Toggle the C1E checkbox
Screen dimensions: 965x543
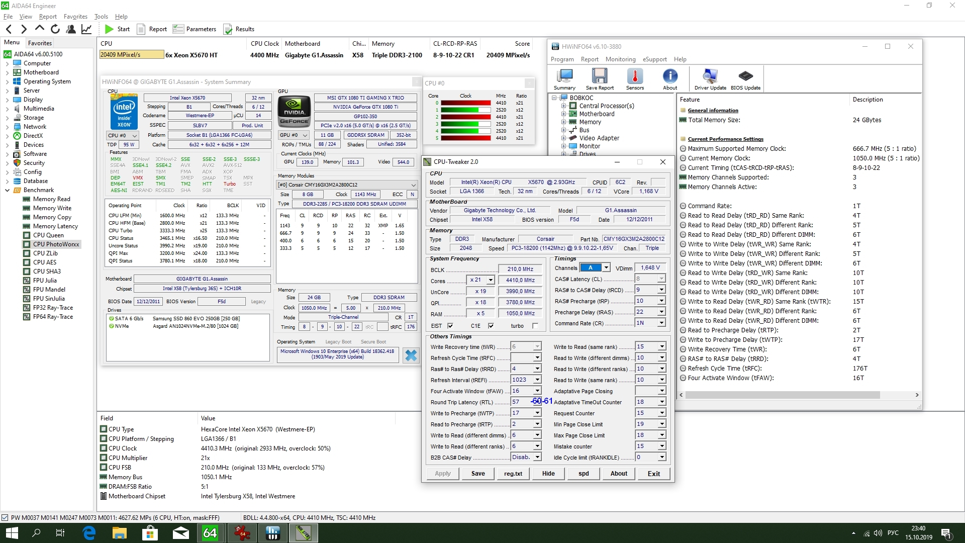click(x=491, y=326)
